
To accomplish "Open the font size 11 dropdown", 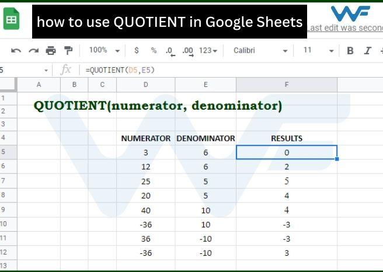I will pos(318,51).
